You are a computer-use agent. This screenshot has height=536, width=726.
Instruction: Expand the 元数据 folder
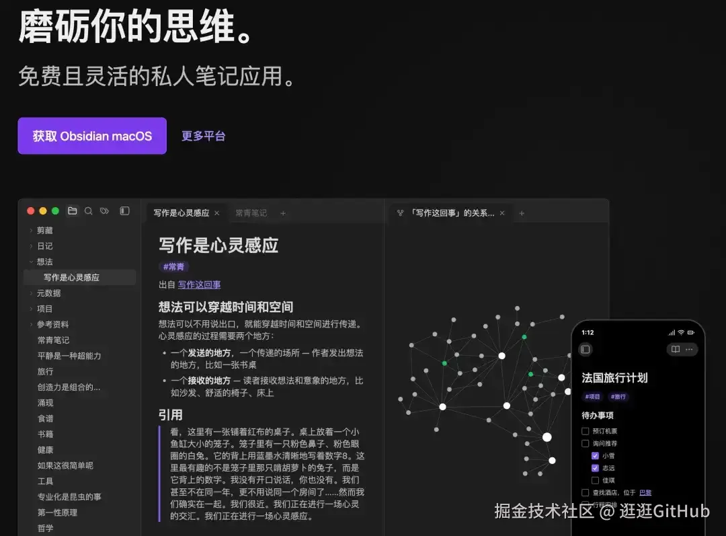[31, 293]
